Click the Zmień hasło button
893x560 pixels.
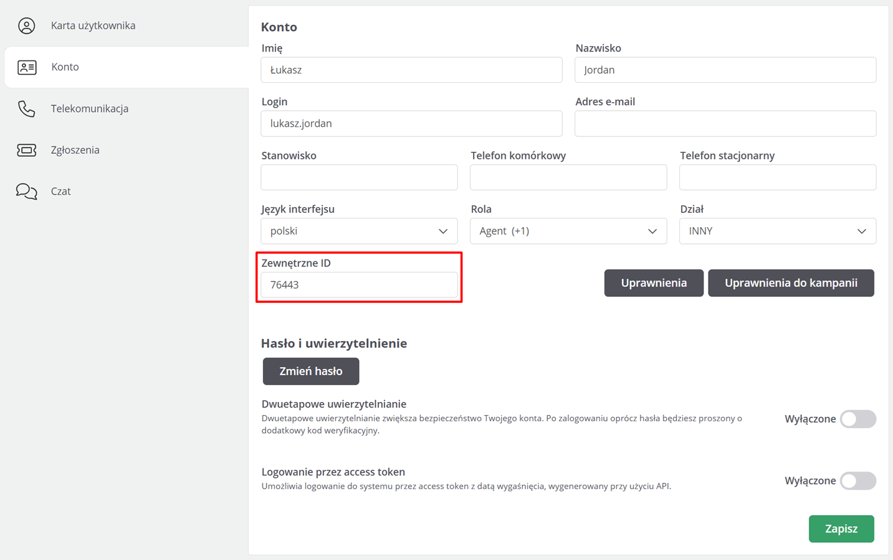click(x=311, y=371)
